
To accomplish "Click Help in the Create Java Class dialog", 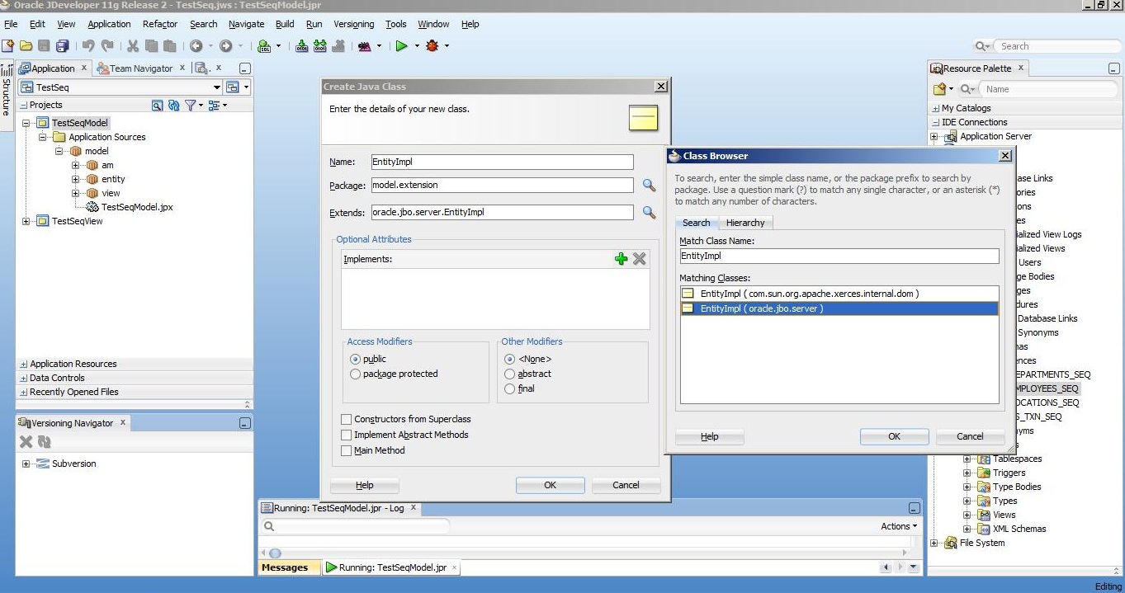I will pos(364,485).
